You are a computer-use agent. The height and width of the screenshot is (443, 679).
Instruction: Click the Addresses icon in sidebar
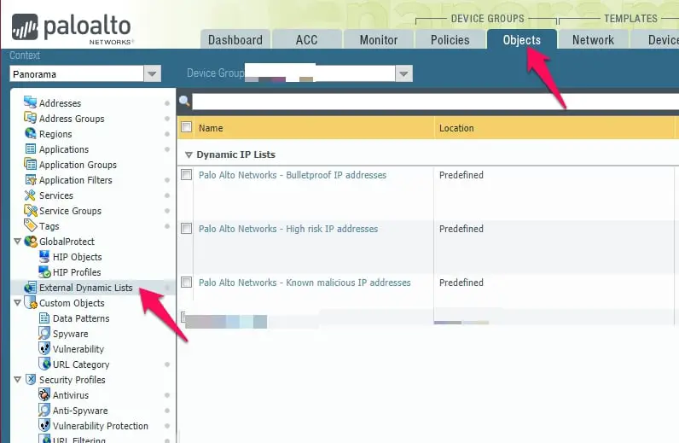[31, 102]
